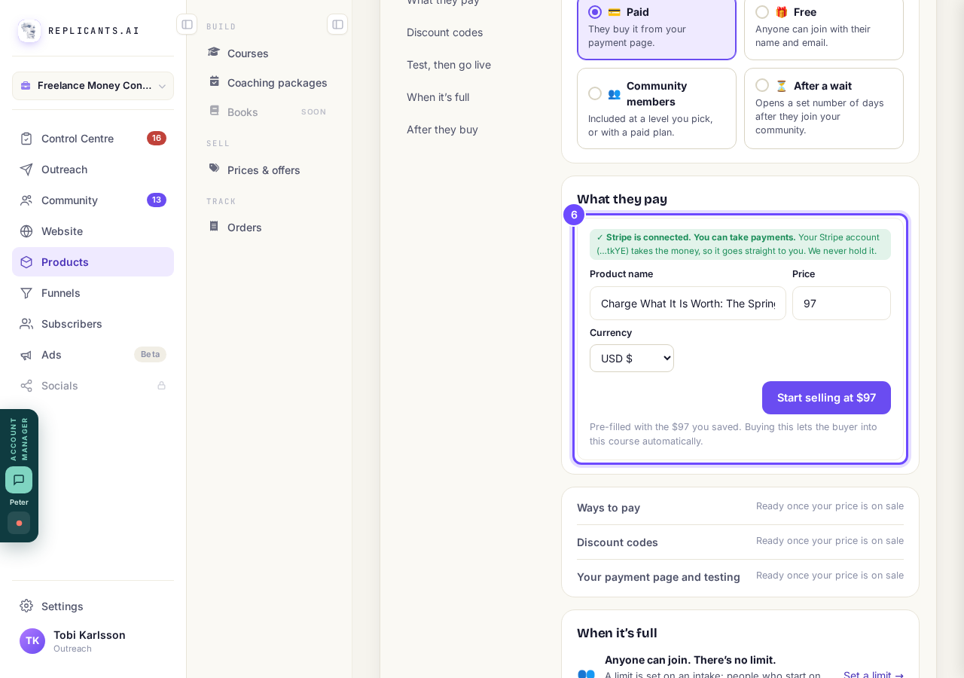Open Settings with the gear icon
Viewport: 964px width, 678px height.
[x=26, y=606]
